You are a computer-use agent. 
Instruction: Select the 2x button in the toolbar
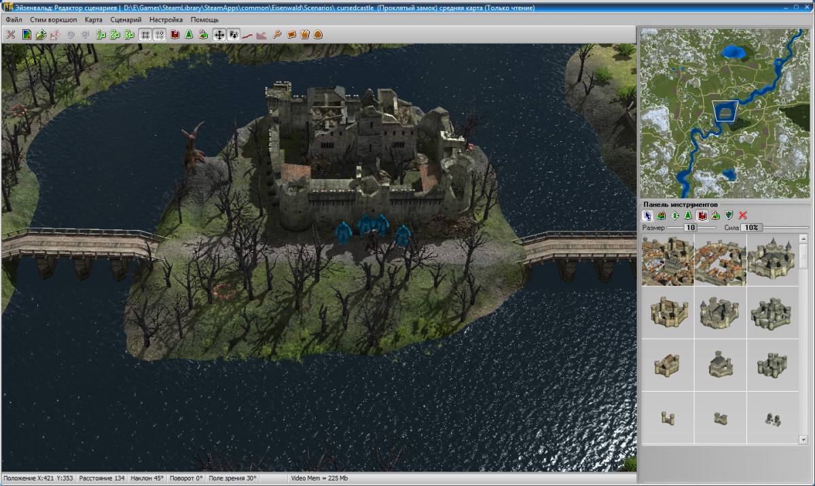point(115,35)
